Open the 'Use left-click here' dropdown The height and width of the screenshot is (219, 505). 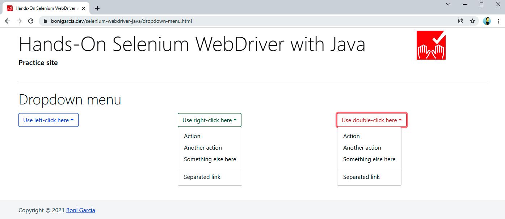[x=49, y=120]
